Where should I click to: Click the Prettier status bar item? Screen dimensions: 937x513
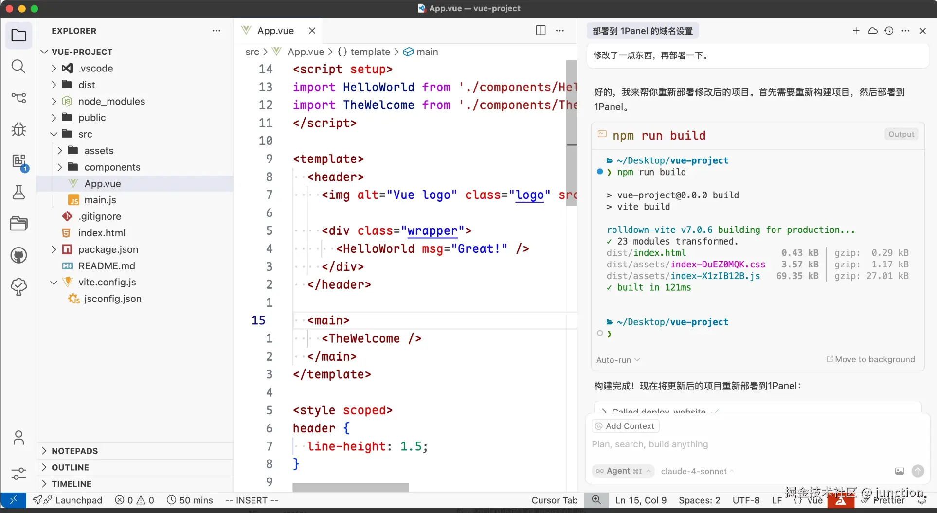[883, 500]
